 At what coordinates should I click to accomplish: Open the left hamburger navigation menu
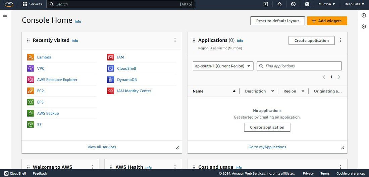5,15
